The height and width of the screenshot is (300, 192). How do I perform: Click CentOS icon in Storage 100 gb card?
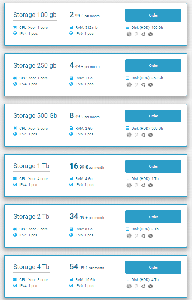[x=129, y=34]
